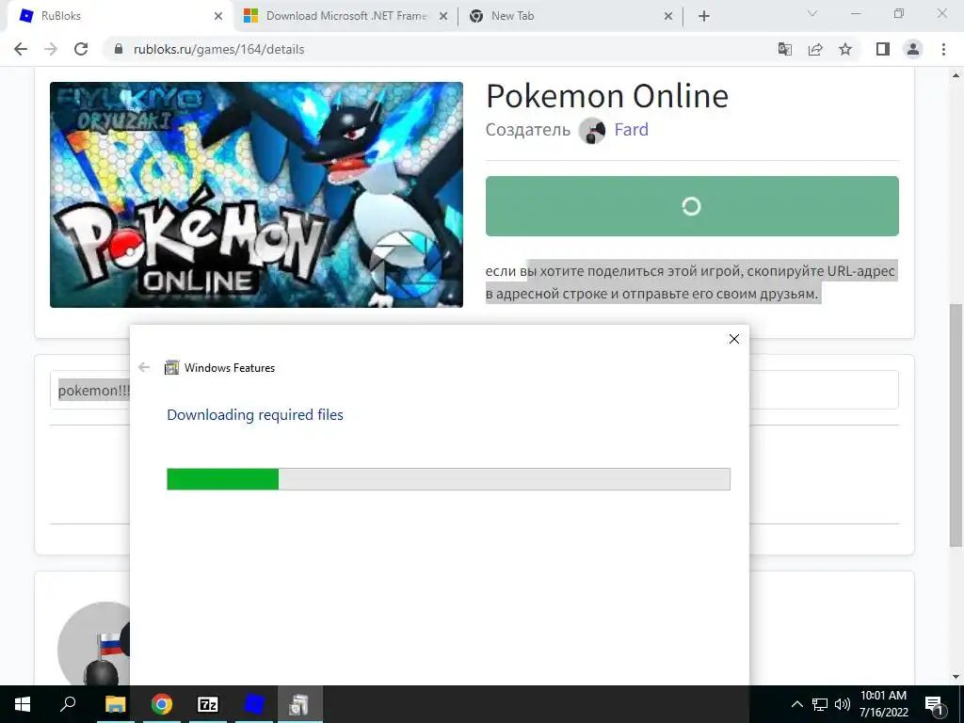Expand the tab search chevron
The height and width of the screenshot is (723, 964).
(812, 13)
